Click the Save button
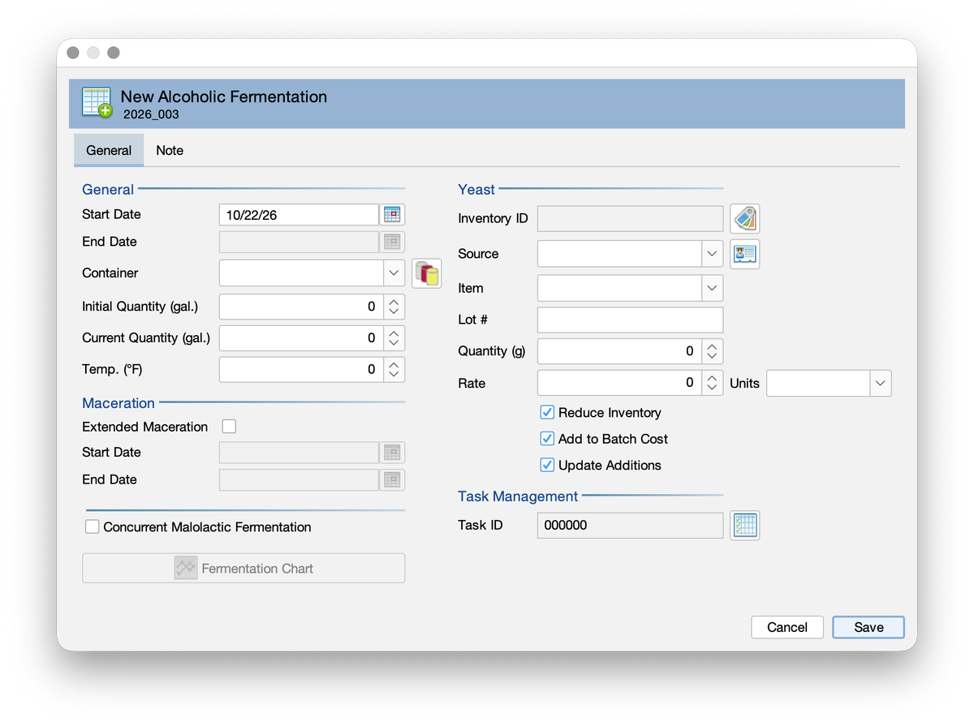The width and height of the screenshot is (974, 726). [x=868, y=627]
